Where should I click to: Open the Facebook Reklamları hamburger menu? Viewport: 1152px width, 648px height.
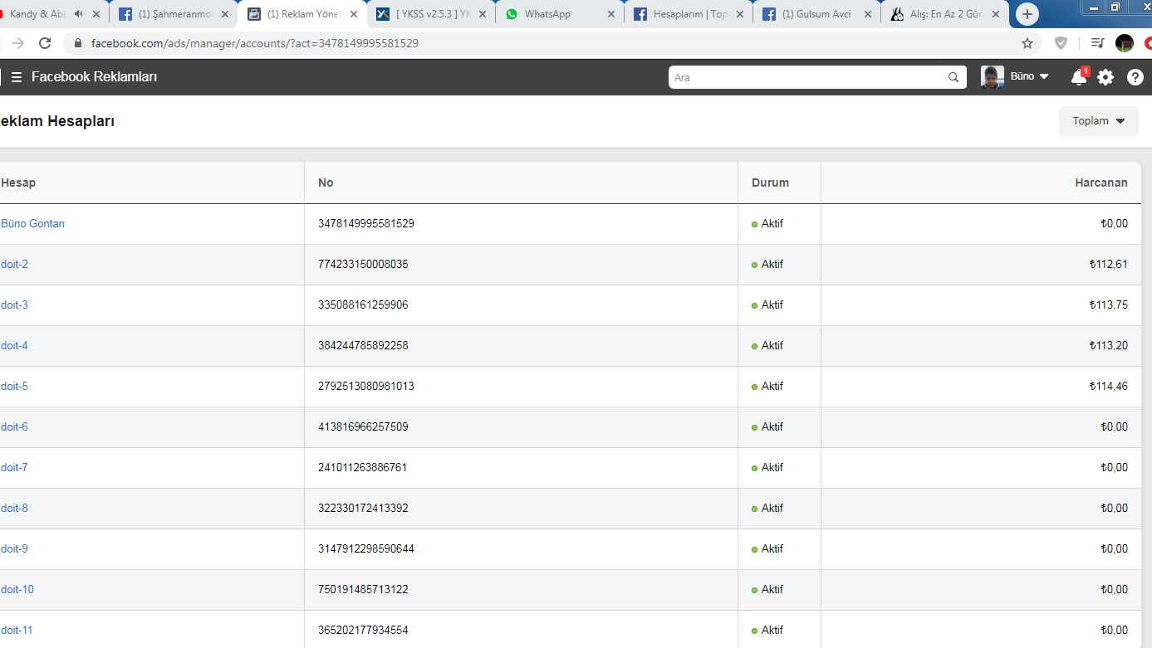coord(17,77)
